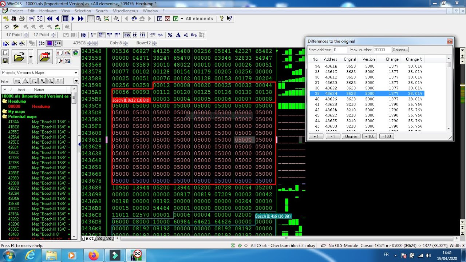
Task: Click the Max. number input field
Action: pos(382,49)
